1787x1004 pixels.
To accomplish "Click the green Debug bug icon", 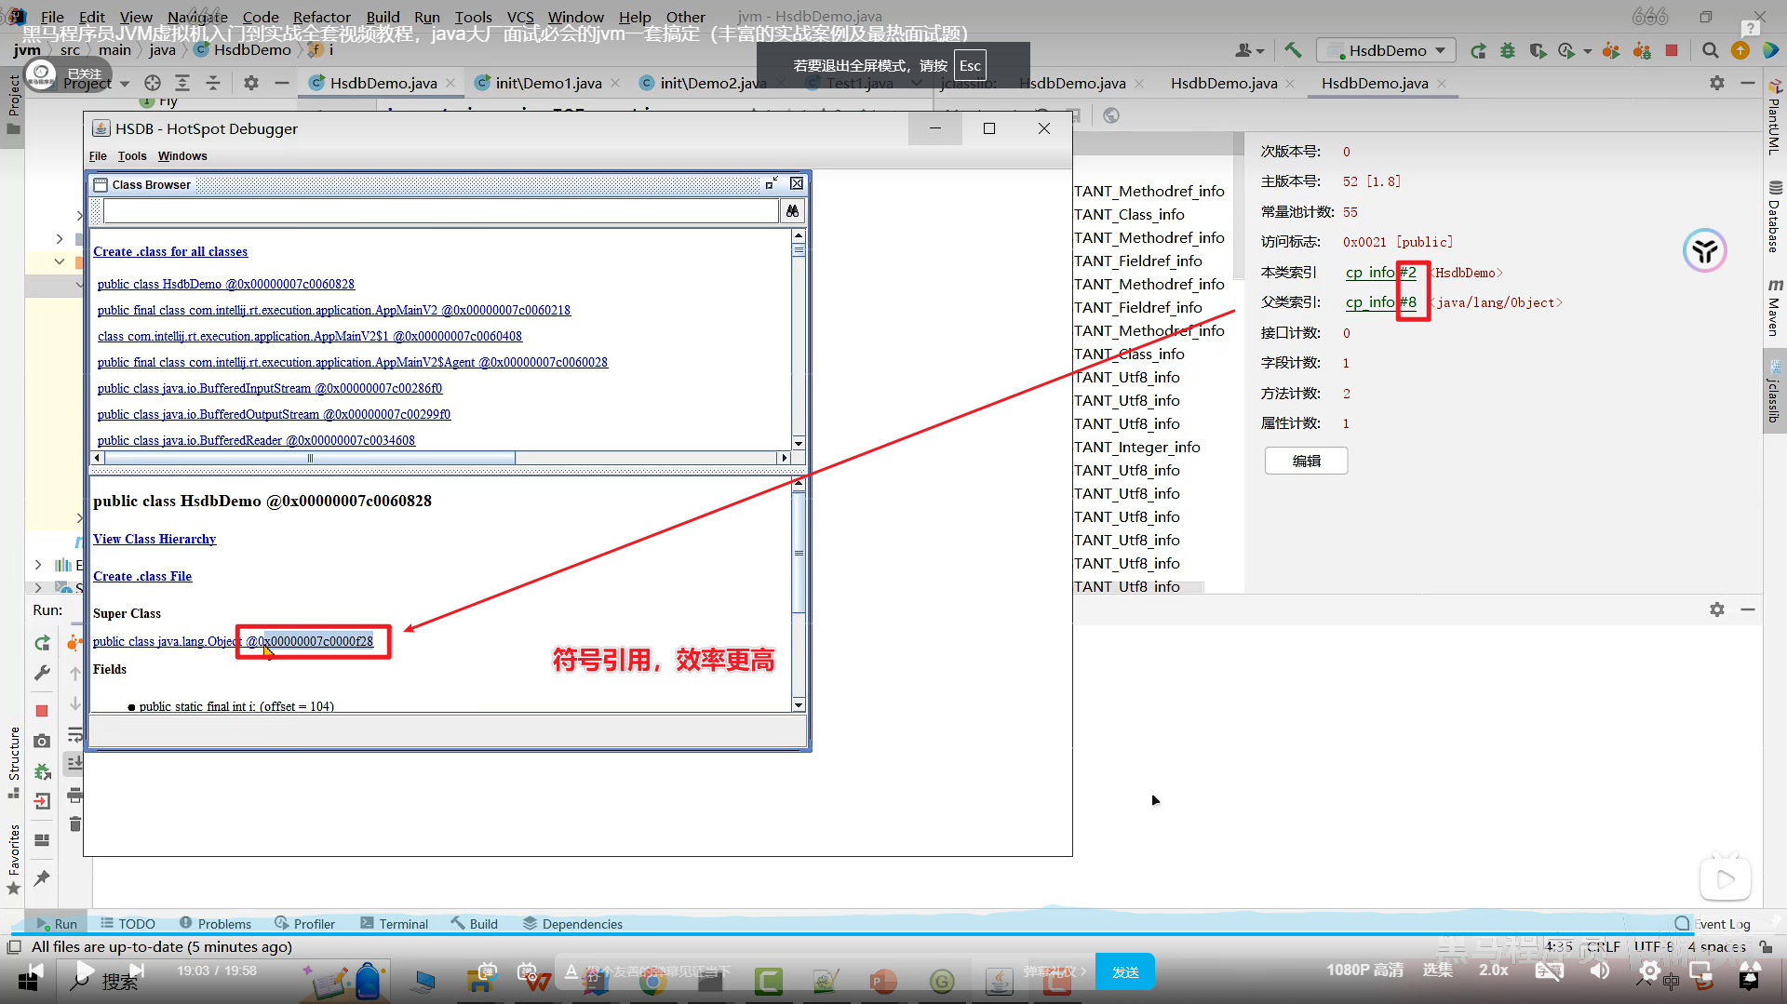I will tap(1508, 50).
